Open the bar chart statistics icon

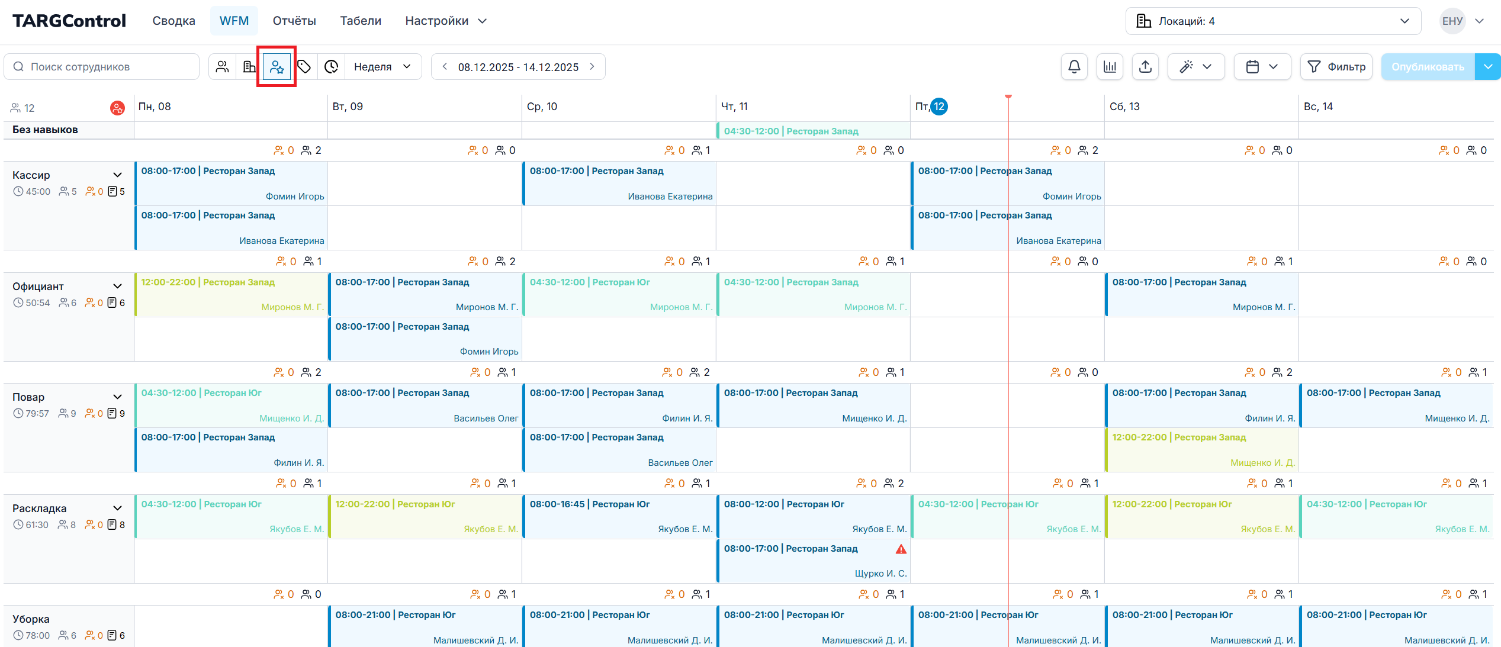click(x=1110, y=67)
